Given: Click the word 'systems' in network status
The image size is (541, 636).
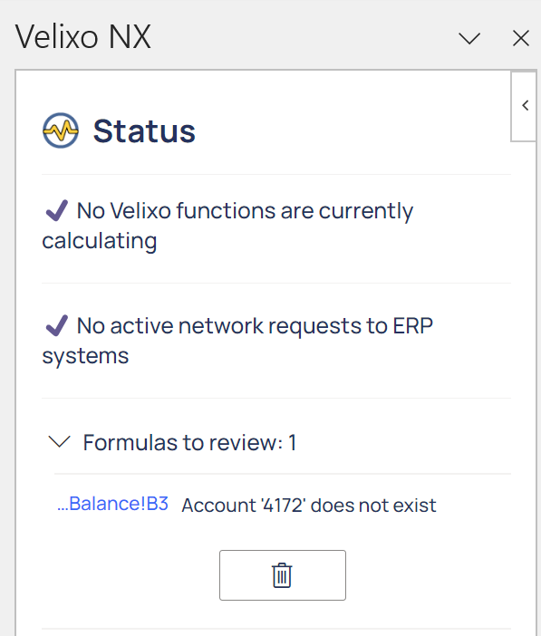Looking at the screenshot, I should click(x=85, y=356).
